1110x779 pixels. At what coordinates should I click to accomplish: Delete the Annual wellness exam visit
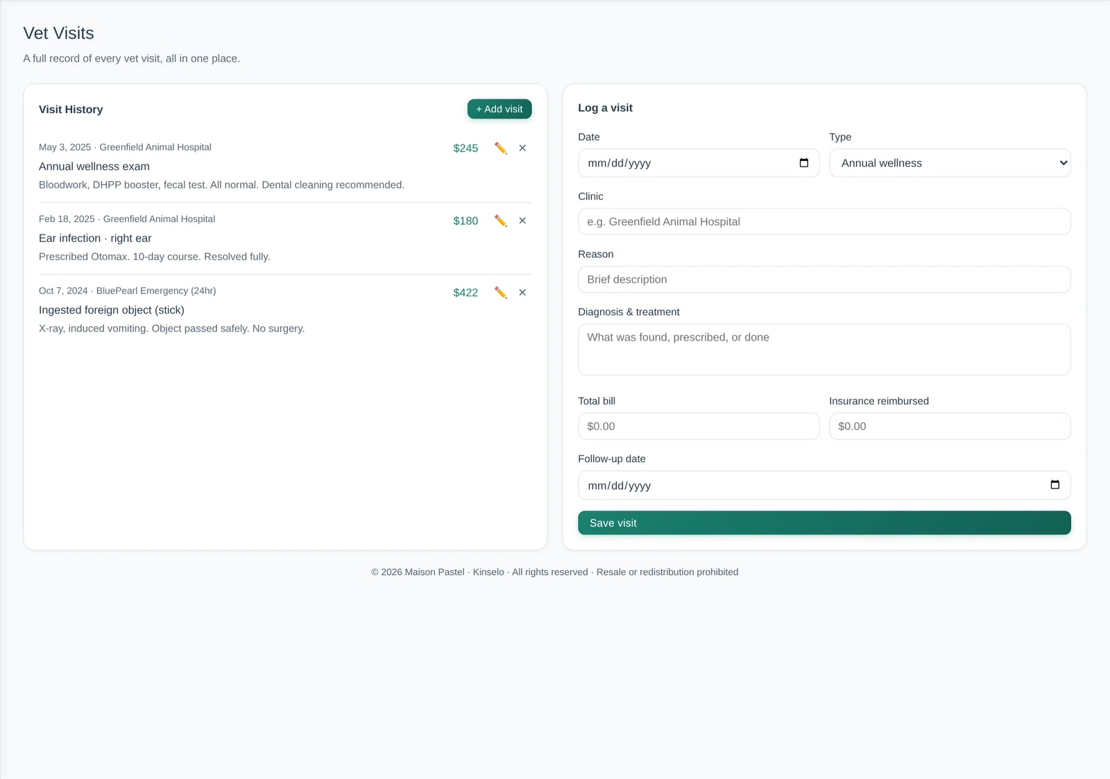click(x=522, y=148)
